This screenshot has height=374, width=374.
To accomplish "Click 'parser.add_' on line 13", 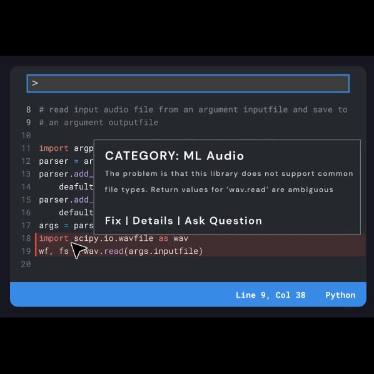I will pos(66,174).
